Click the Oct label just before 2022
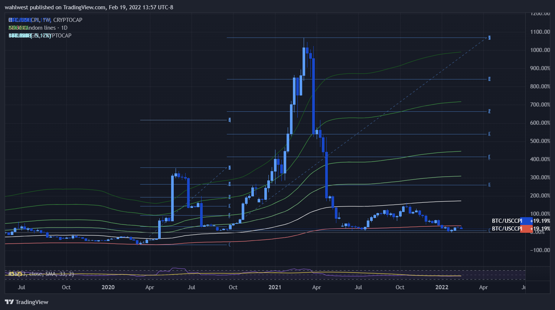The height and width of the screenshot is (310, 555). click(400, 287)
